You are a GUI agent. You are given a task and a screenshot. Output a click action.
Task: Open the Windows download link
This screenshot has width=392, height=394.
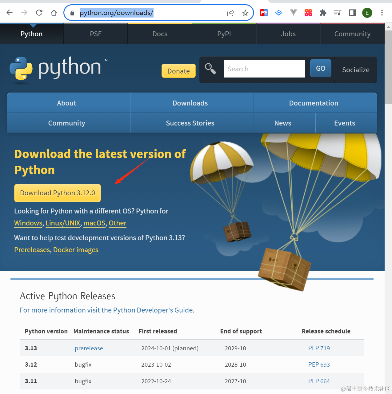[28, 223]
